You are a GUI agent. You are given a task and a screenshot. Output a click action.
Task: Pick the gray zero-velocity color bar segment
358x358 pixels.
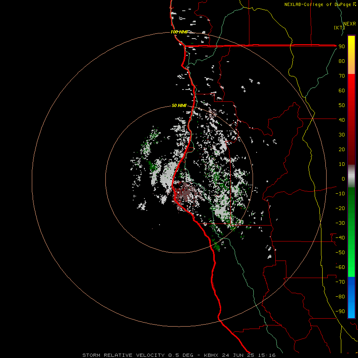pyautogui.click(x=351, y=176)
